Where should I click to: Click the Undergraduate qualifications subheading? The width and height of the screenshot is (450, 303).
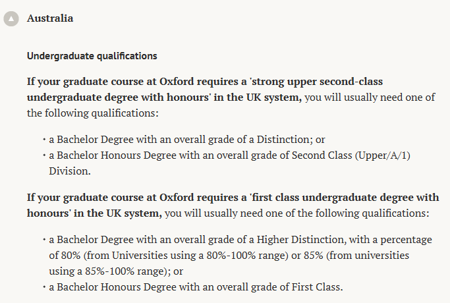click(92, 55)
